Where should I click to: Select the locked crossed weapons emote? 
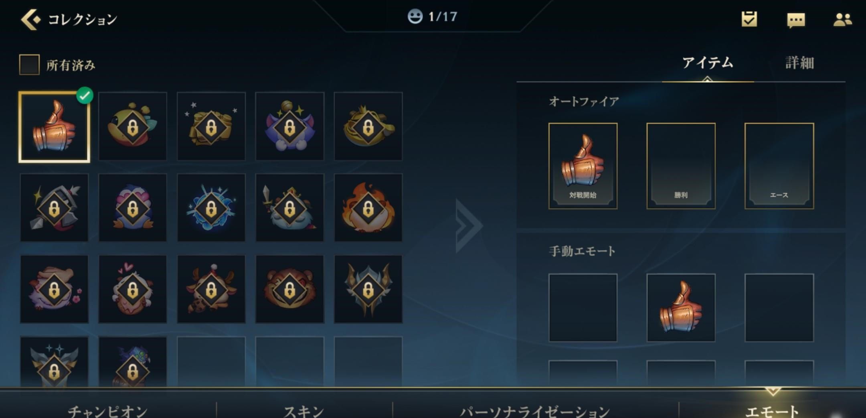tap(54, 208)
